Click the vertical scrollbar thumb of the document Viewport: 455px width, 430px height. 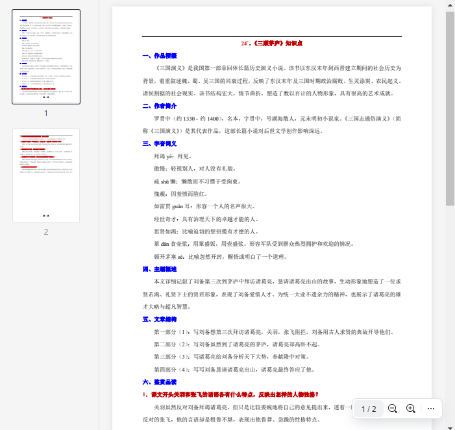point(450,107)
